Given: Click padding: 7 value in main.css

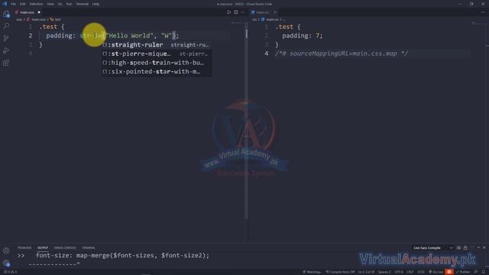Looking at the screenshot, I should click(x=317, y=36).
